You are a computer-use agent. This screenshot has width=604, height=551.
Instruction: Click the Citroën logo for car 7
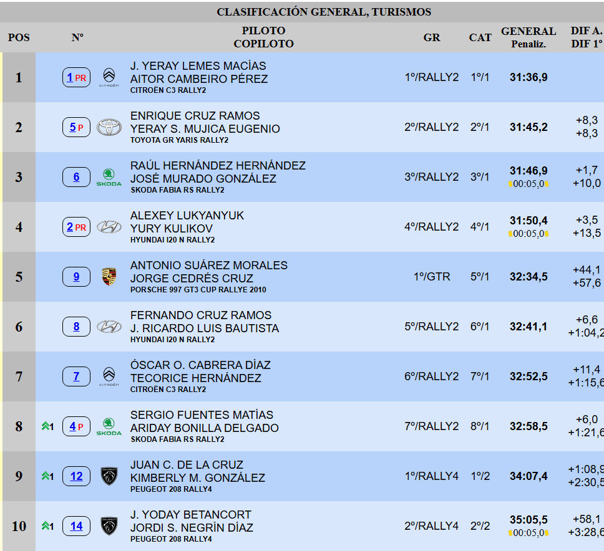[109, 376]
